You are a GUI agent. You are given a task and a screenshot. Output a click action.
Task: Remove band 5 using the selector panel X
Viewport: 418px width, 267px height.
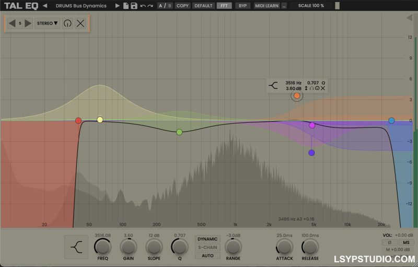point(80,24)
